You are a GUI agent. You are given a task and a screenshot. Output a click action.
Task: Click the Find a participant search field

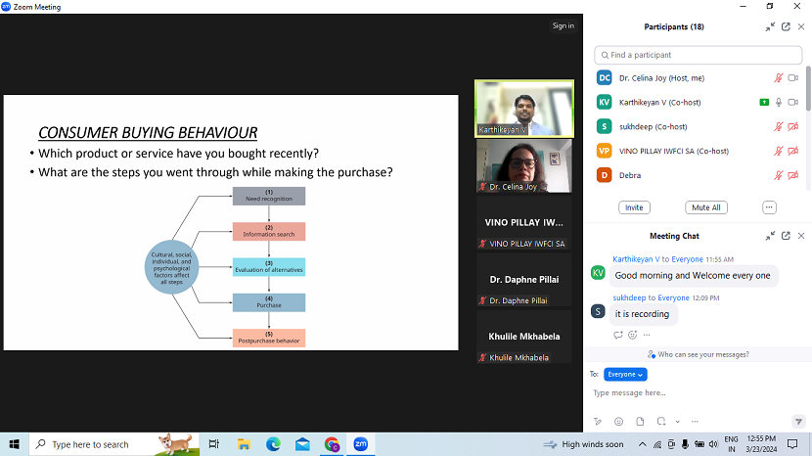(697, 55)
